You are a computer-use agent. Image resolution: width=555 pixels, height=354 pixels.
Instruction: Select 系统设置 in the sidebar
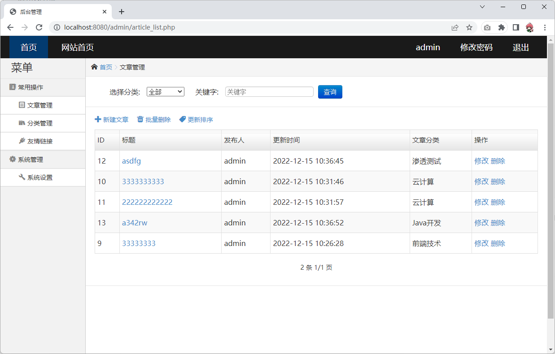tap(39, 177)
